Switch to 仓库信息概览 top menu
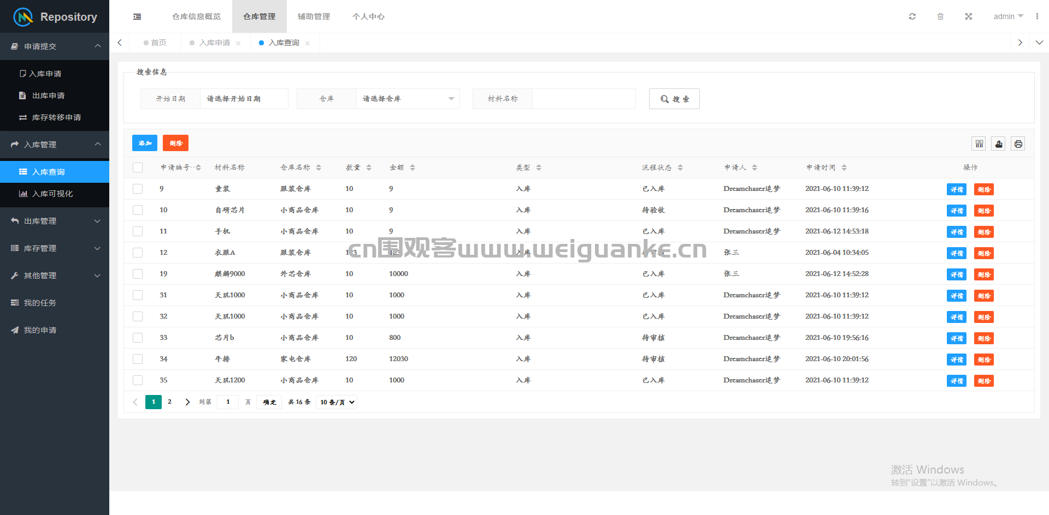 tap(196, 16)
